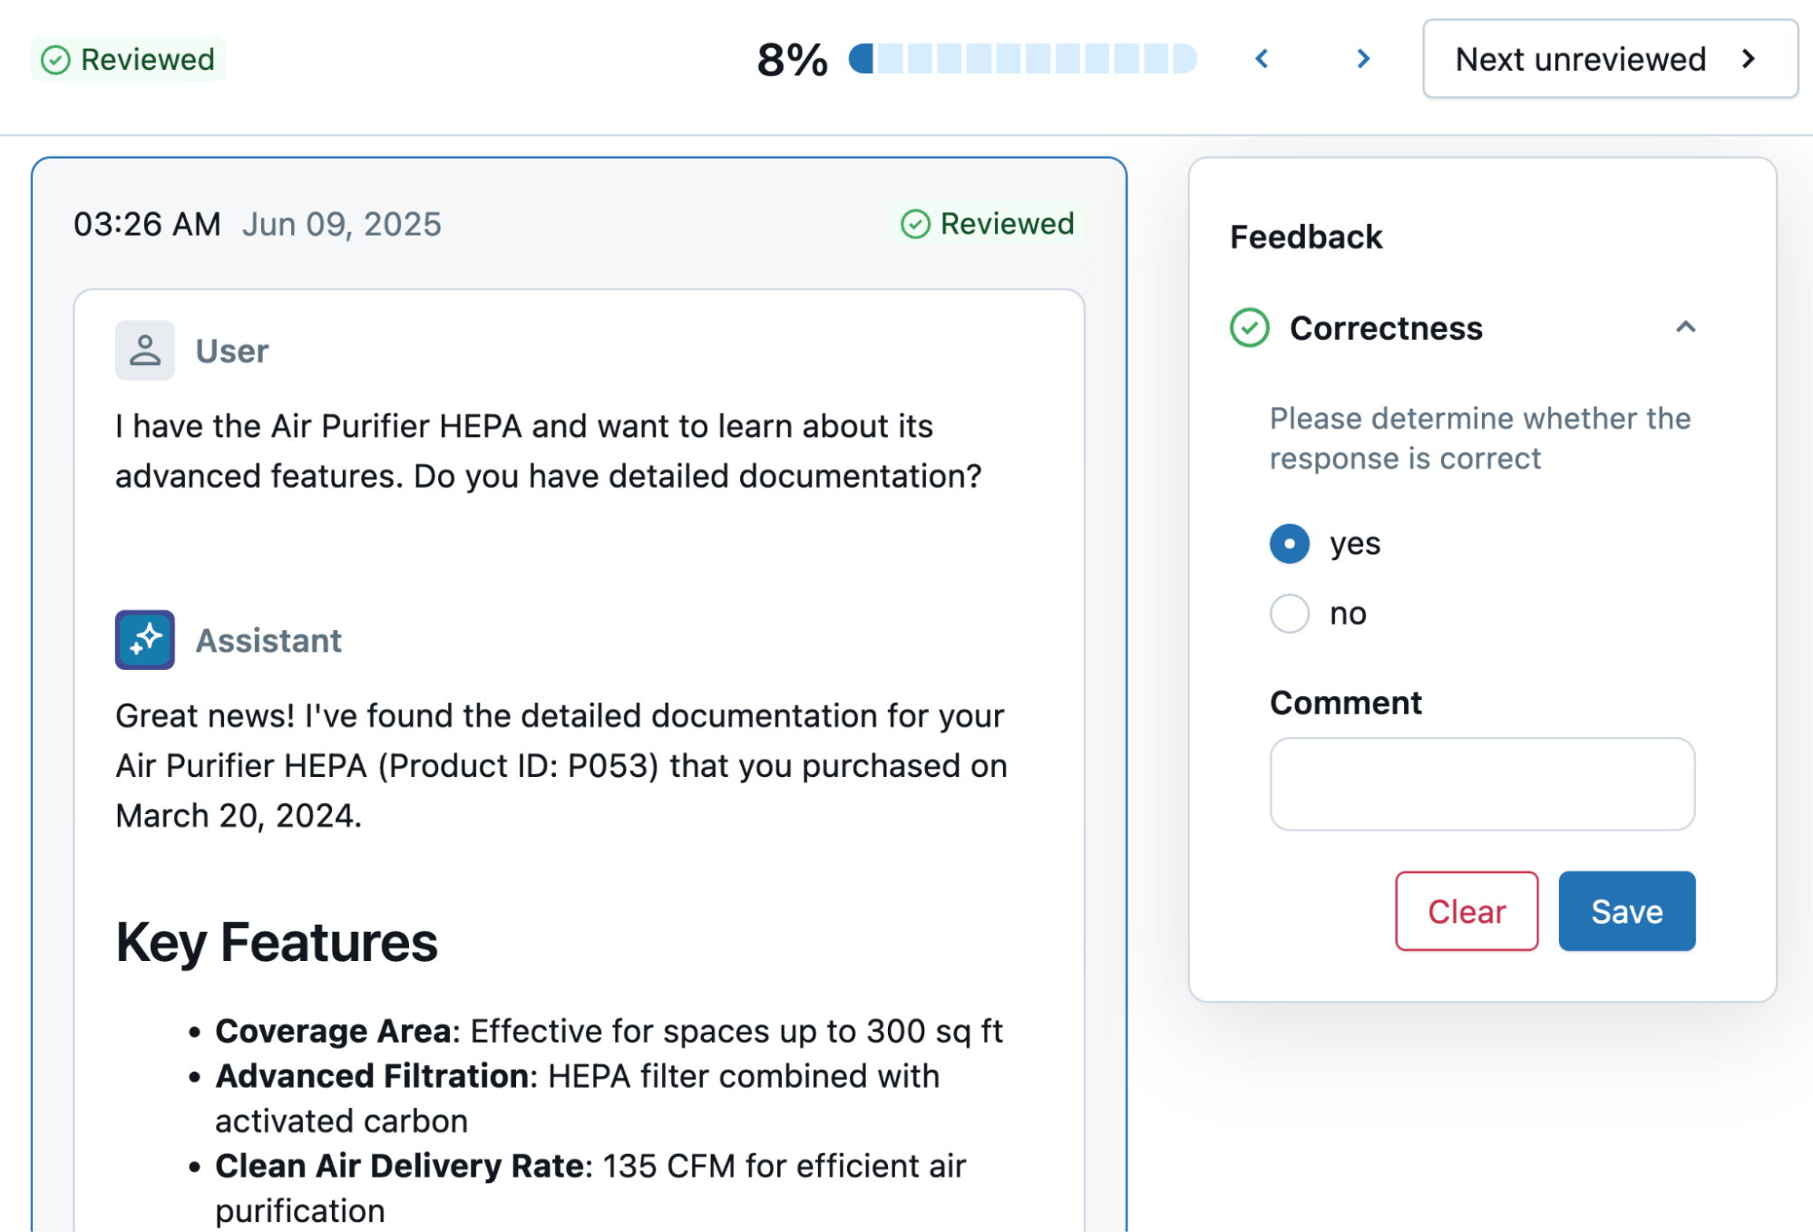1813x1232 pixels.
Task: Click the Feedback panel title
Action: point(1305,238)
